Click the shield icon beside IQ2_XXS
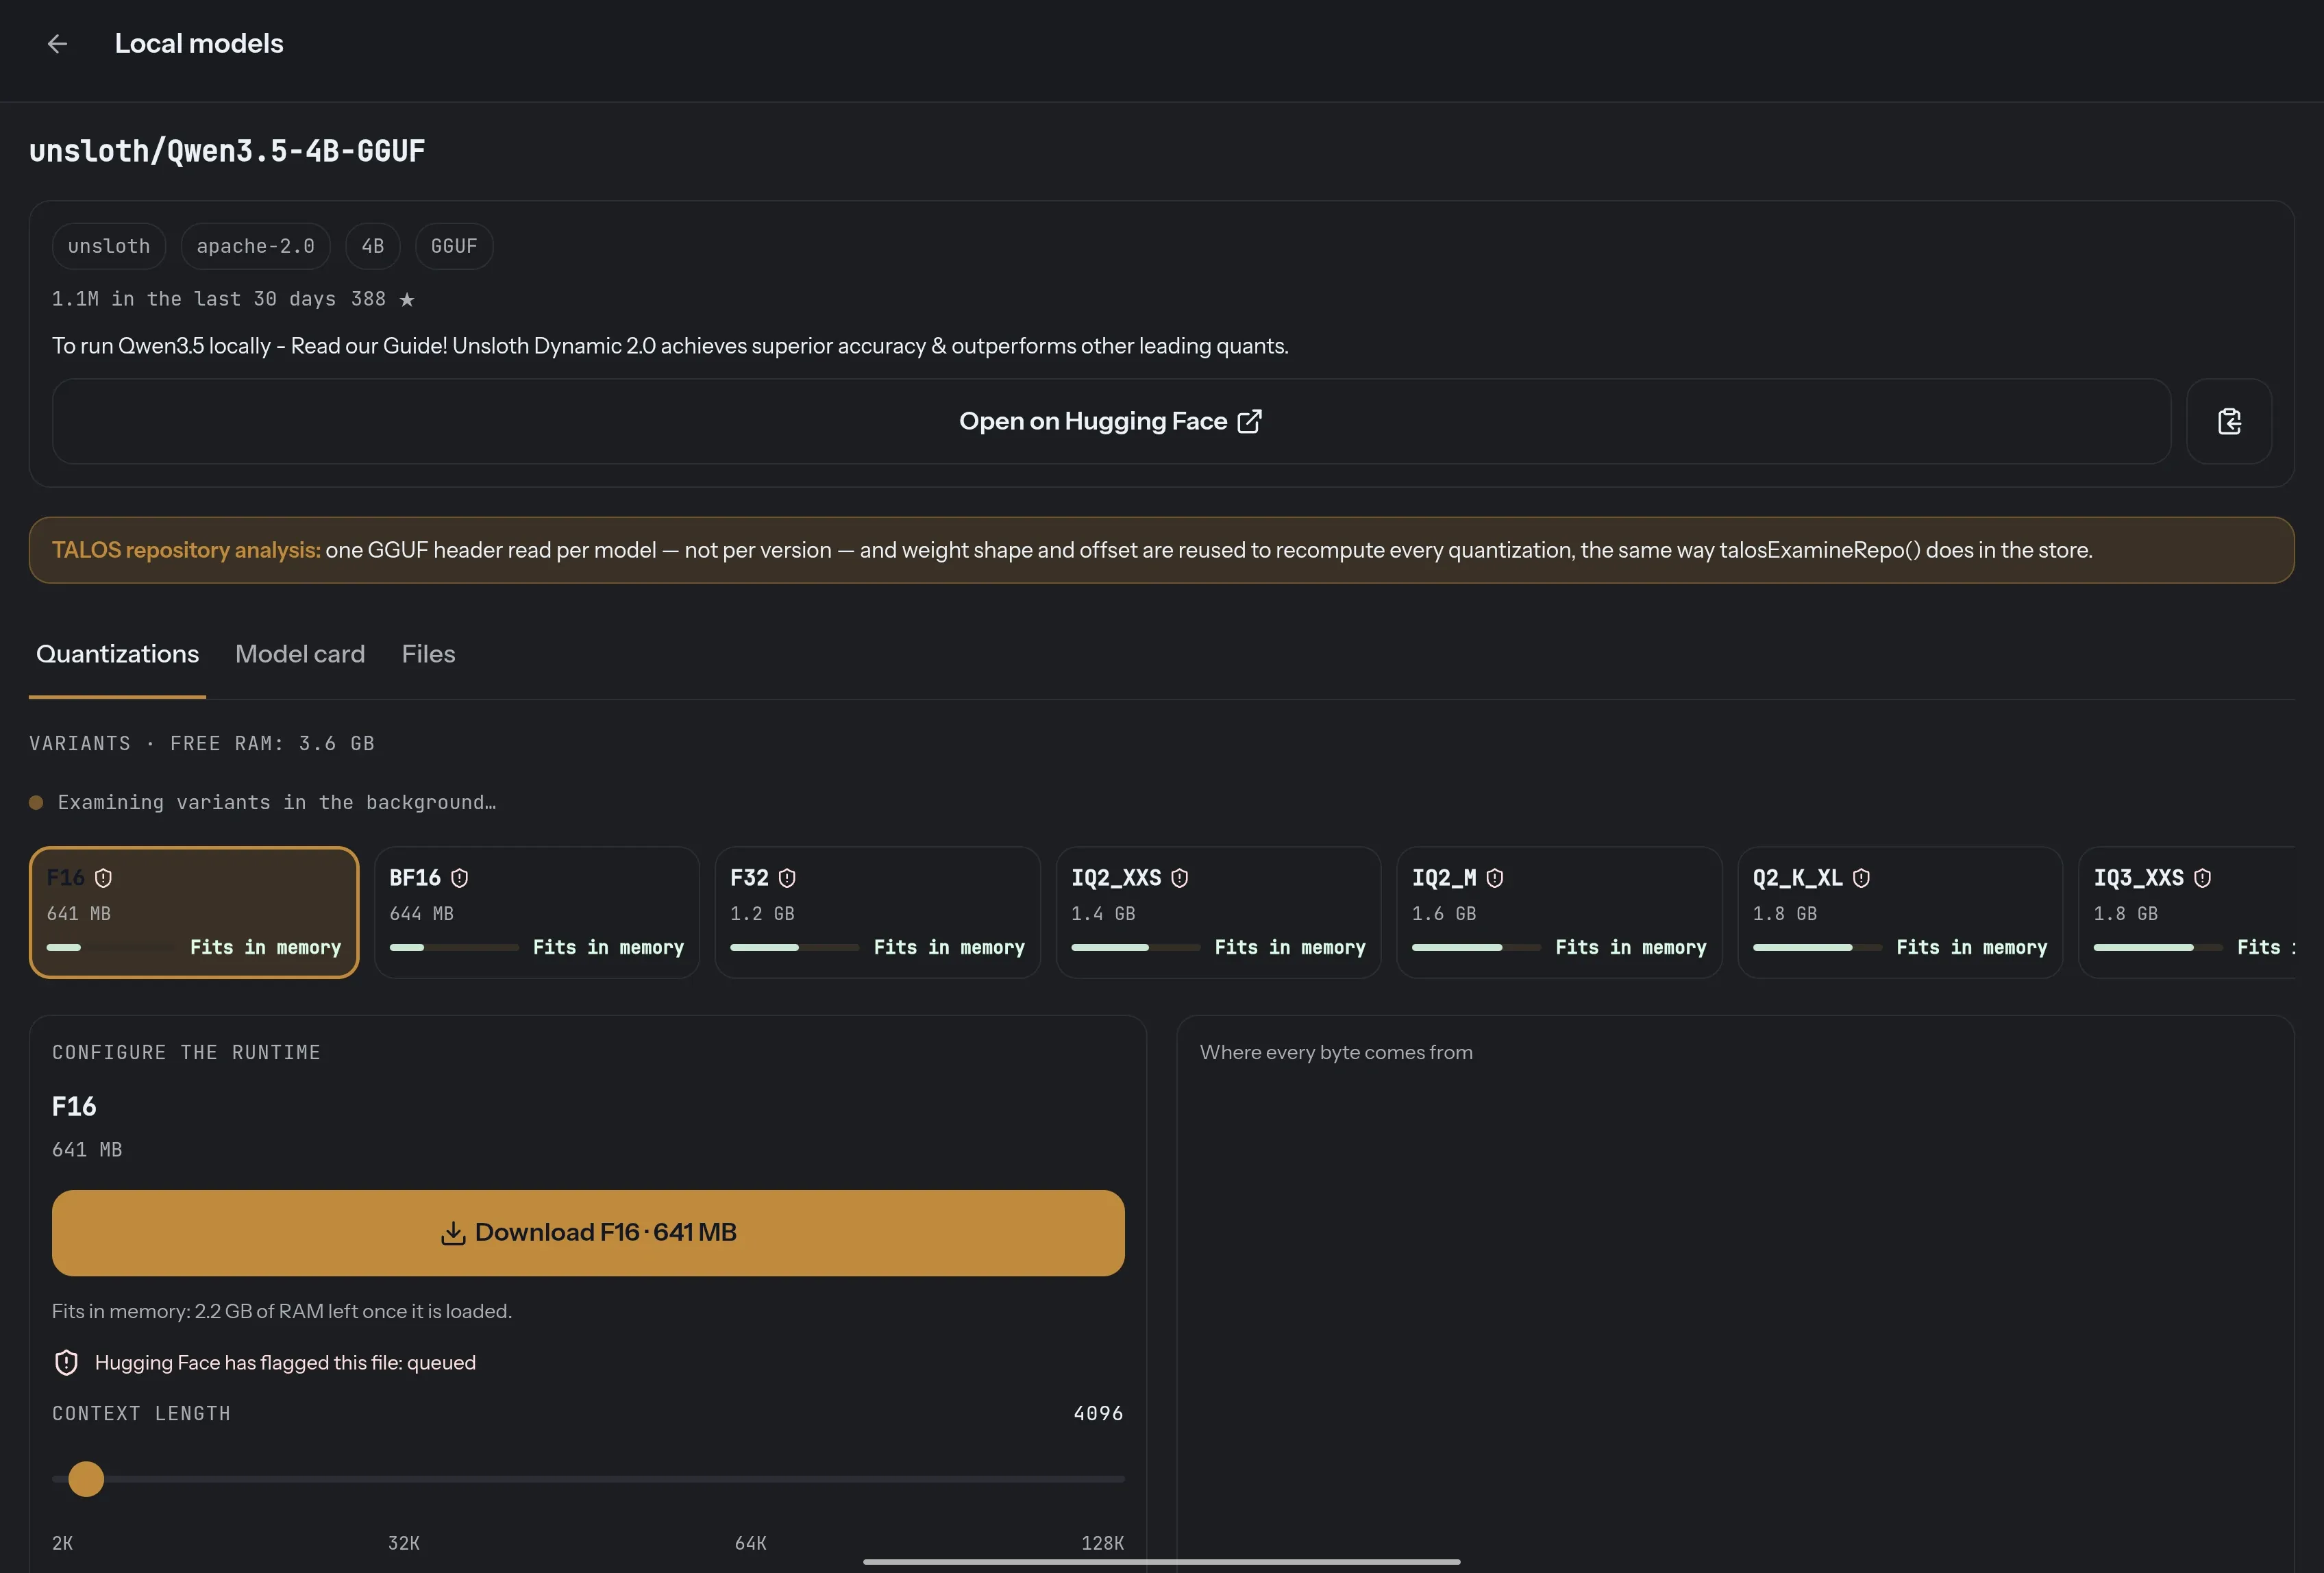Screen dimensions: 2324x1573 tap(1179, 878)
